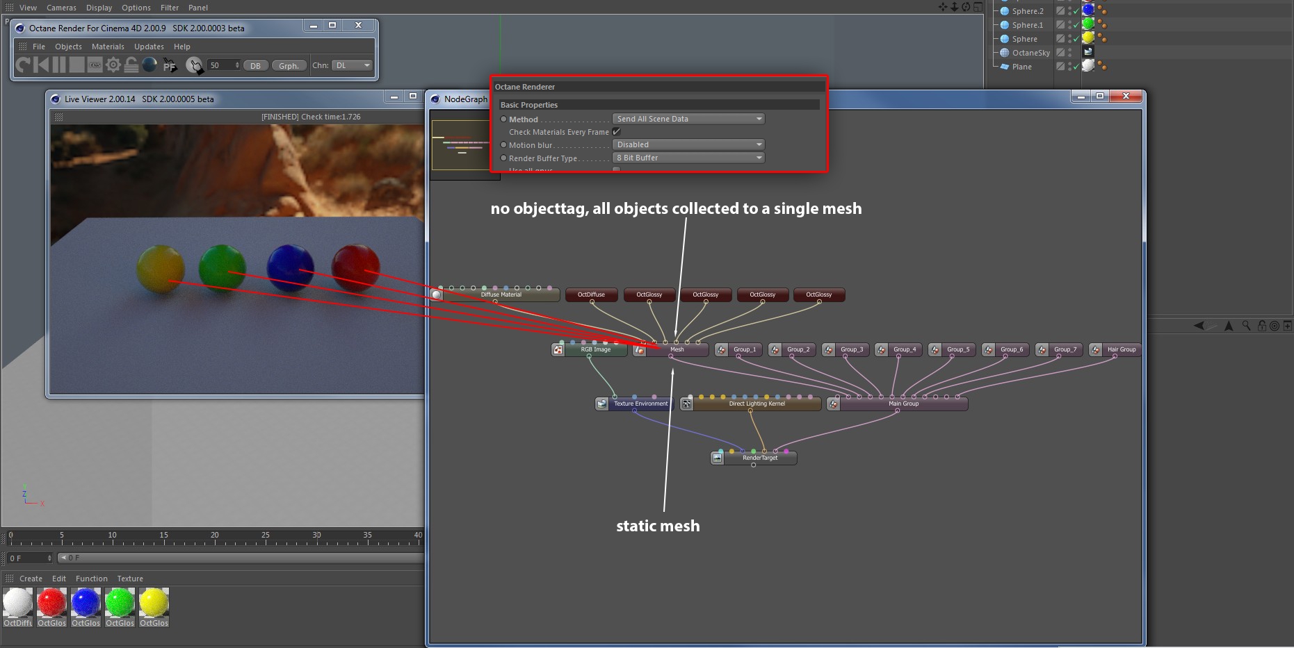The image size is (1294, 648).
Task: Open the Render Buffer Type dropdown
Action: [688, 158]
